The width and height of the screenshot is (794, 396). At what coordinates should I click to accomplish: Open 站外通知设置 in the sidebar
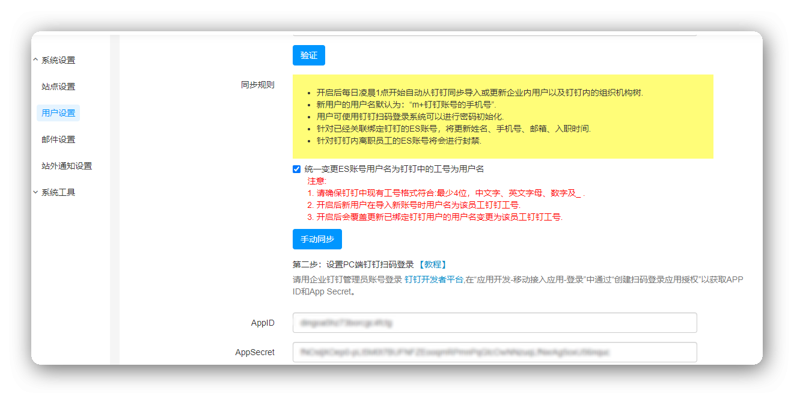pyautogui.click(x=67, y=166)
